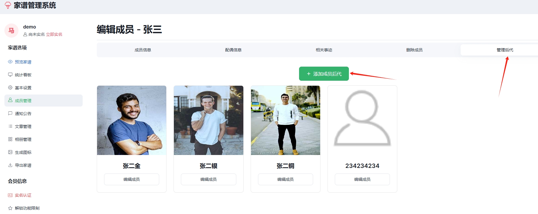Follow the 立即实名 link

[54, 34]
